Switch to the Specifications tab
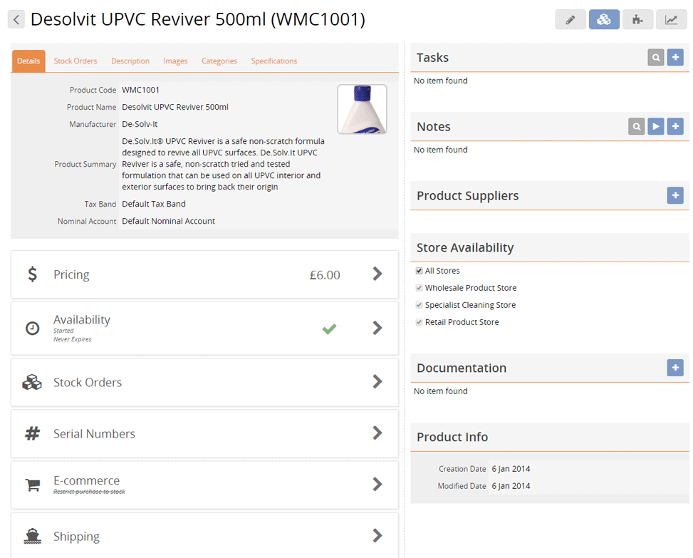 coord(274,61)
